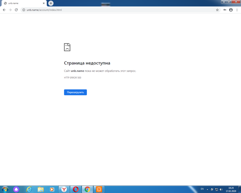The width and height of the screenshot is (241, 193).
Task: Reload the page with the refresh icon
Action: click(16, 10)
